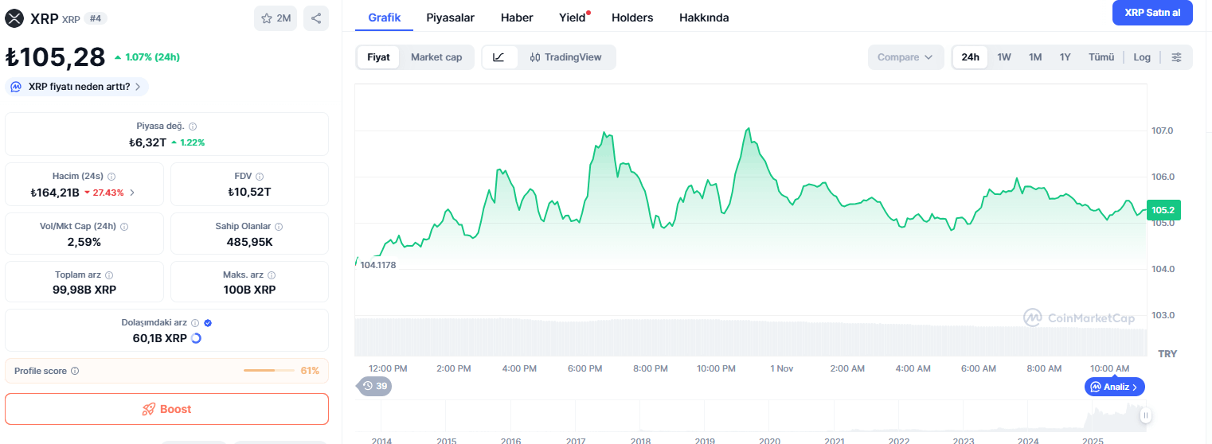Click holders value 485,95K

pos(249,242)
